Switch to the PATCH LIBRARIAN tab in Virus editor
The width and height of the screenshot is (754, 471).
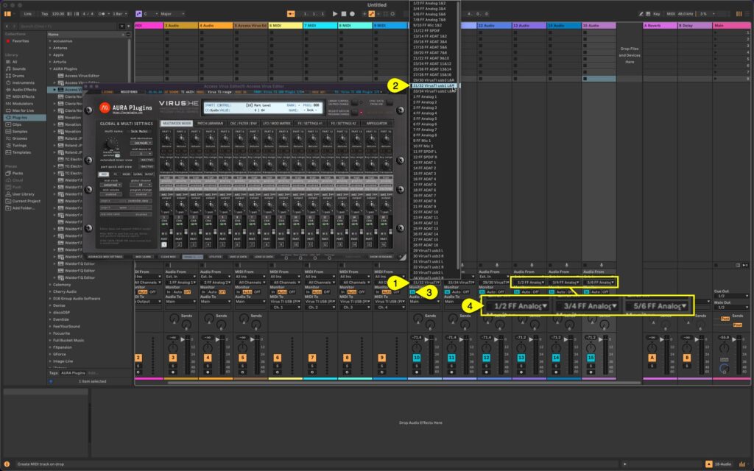click(x=211, y=123)
